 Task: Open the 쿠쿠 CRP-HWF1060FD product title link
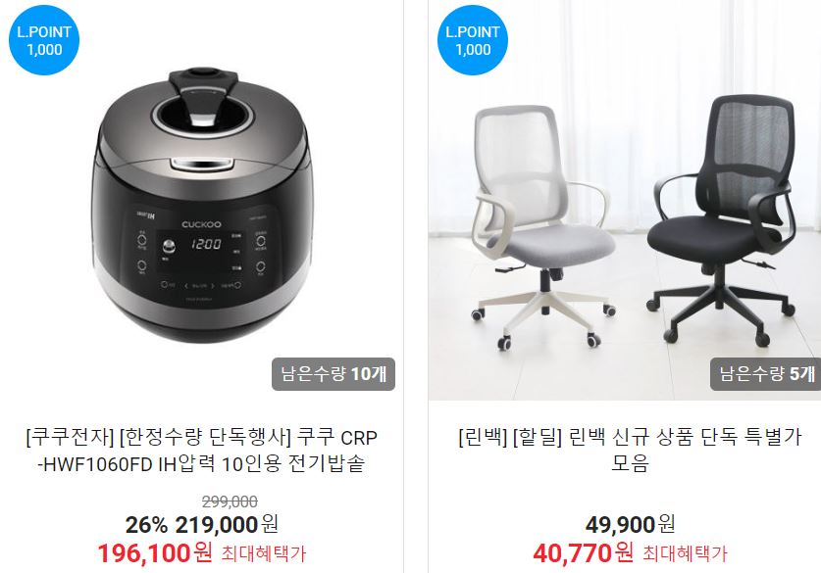[x=202, y=451]
